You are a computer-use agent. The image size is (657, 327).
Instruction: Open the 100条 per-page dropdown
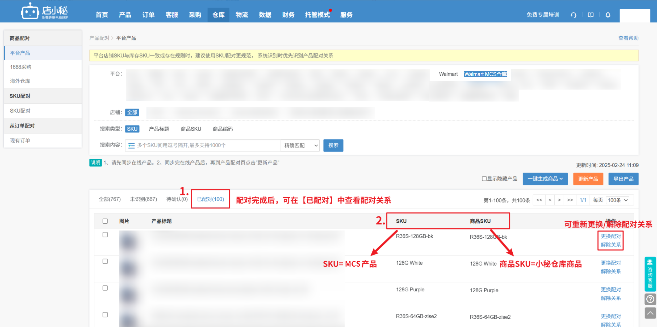(618, 200)
